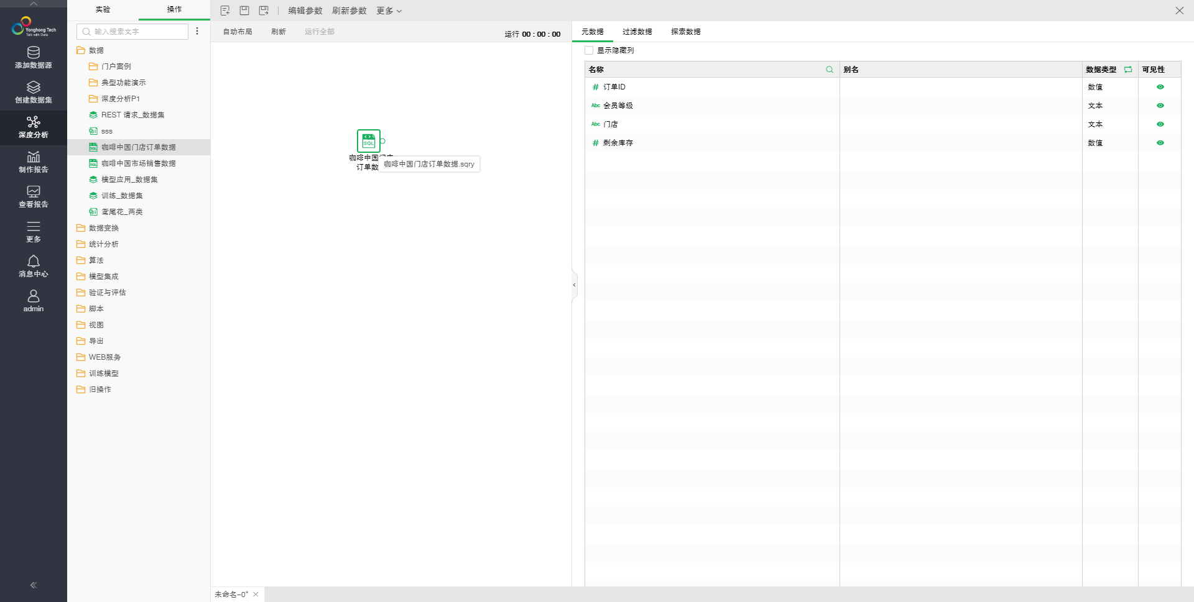This screenshot has height=602, width=1194.
Task: Open 查看报告 in the sidebar
Action: coord(34,197)
